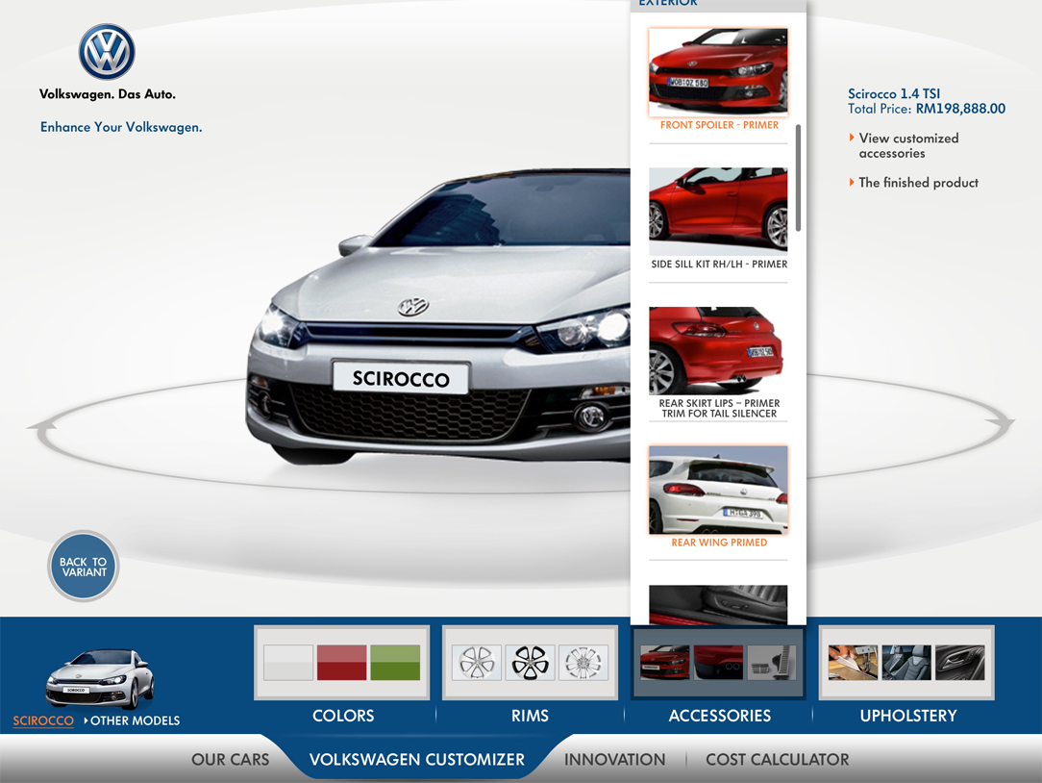
Task: Click the Scirocco model label
Action: point(43,720)
